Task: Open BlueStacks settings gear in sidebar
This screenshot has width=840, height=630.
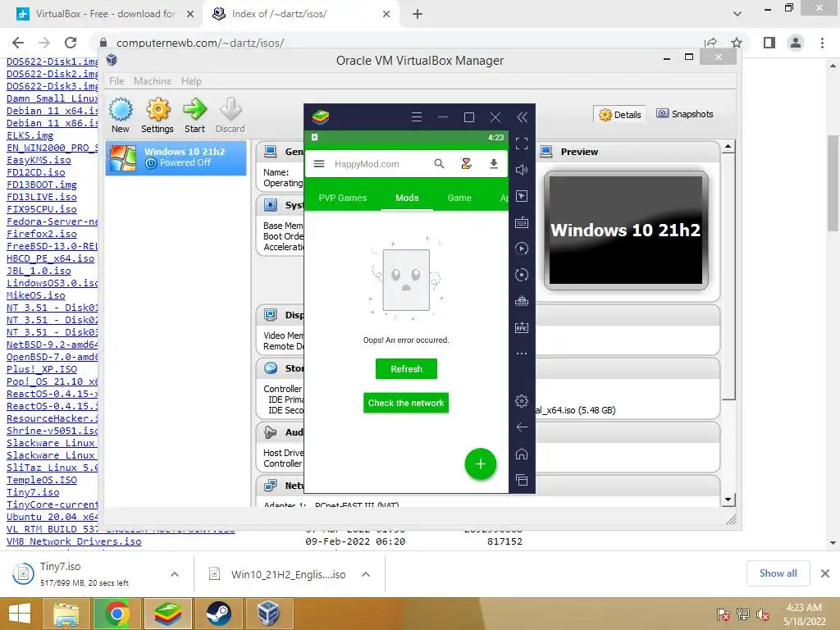Action: pos(522,400)
